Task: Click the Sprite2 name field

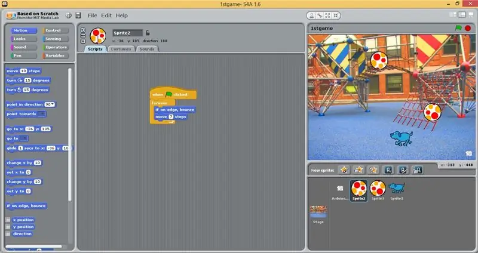Action: [x=127, y=33]
